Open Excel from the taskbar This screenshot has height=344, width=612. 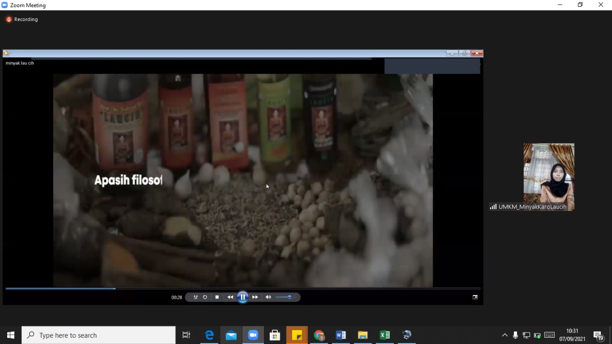(384, 335)
